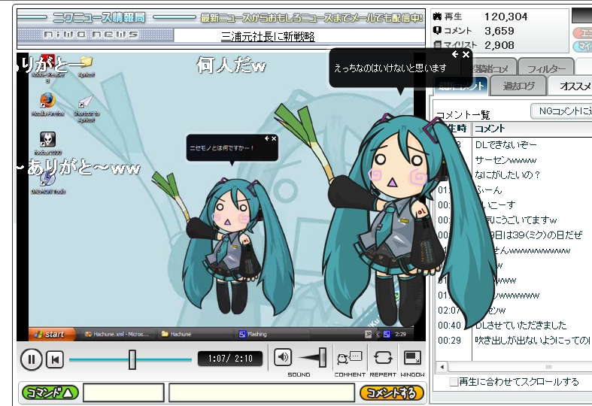
Task: Switch WINDOW size mode icon
Action: [412, 357]
